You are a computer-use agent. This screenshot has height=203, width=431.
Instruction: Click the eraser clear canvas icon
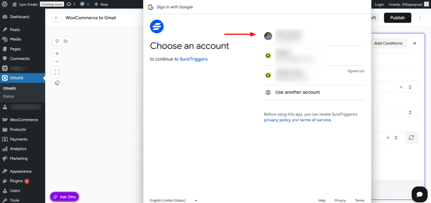point(57,83)
